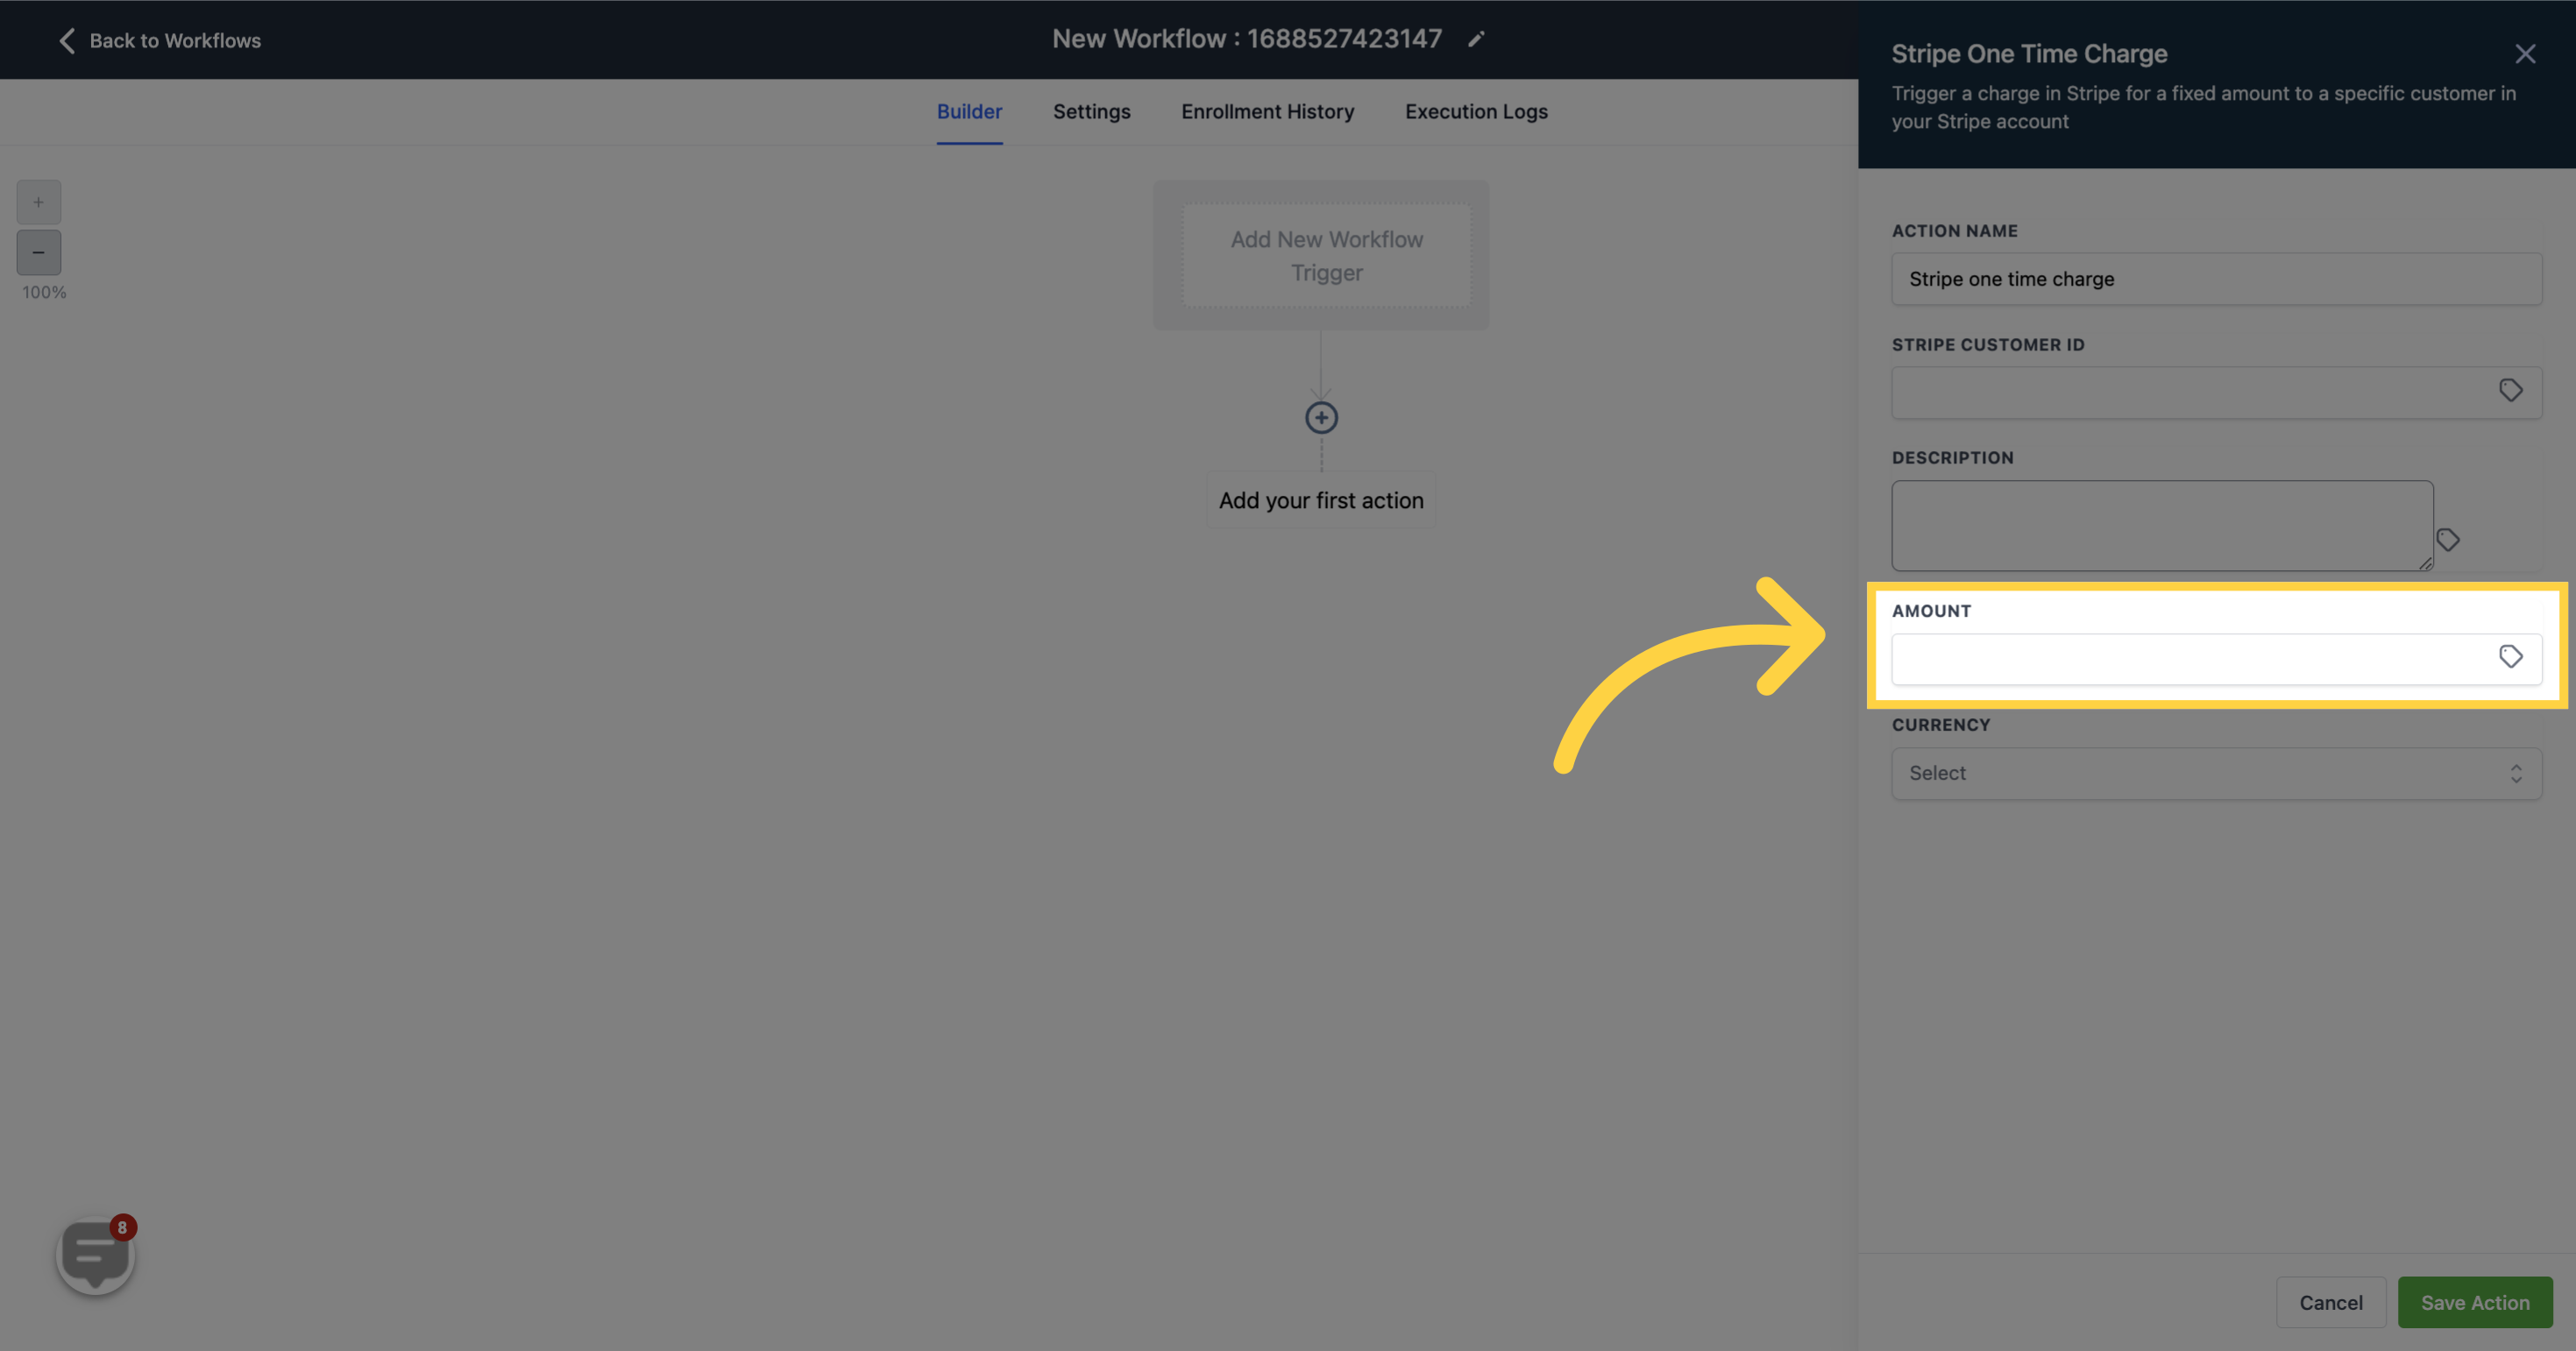Cancel the Stripe charge action
The image size is (2576, 1351).
pos(2330,1302)
